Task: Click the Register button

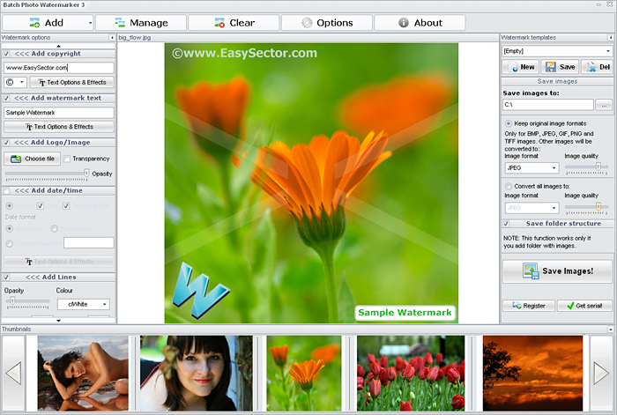Action: click(529, 306)
